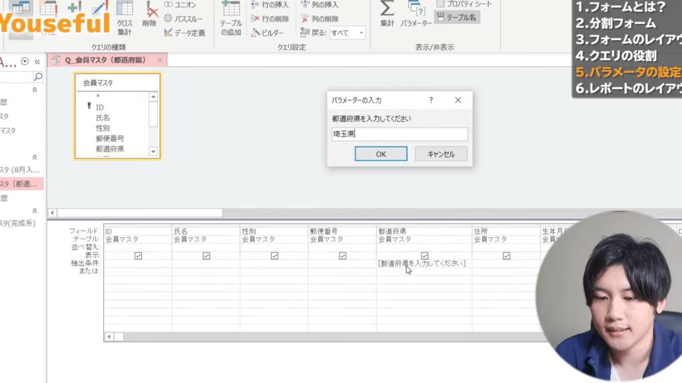Open the 戻る dropdown showing すべて

point(348,33)
